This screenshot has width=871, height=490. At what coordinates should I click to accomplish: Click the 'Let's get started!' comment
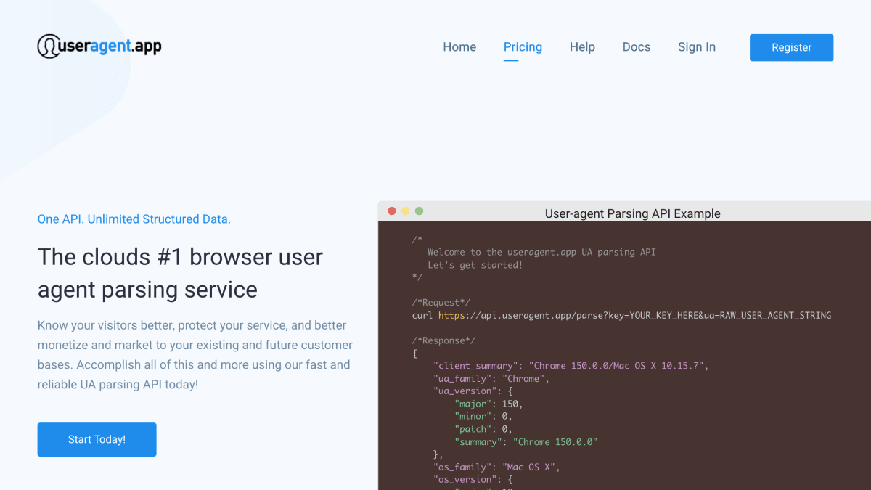(475, 265)
